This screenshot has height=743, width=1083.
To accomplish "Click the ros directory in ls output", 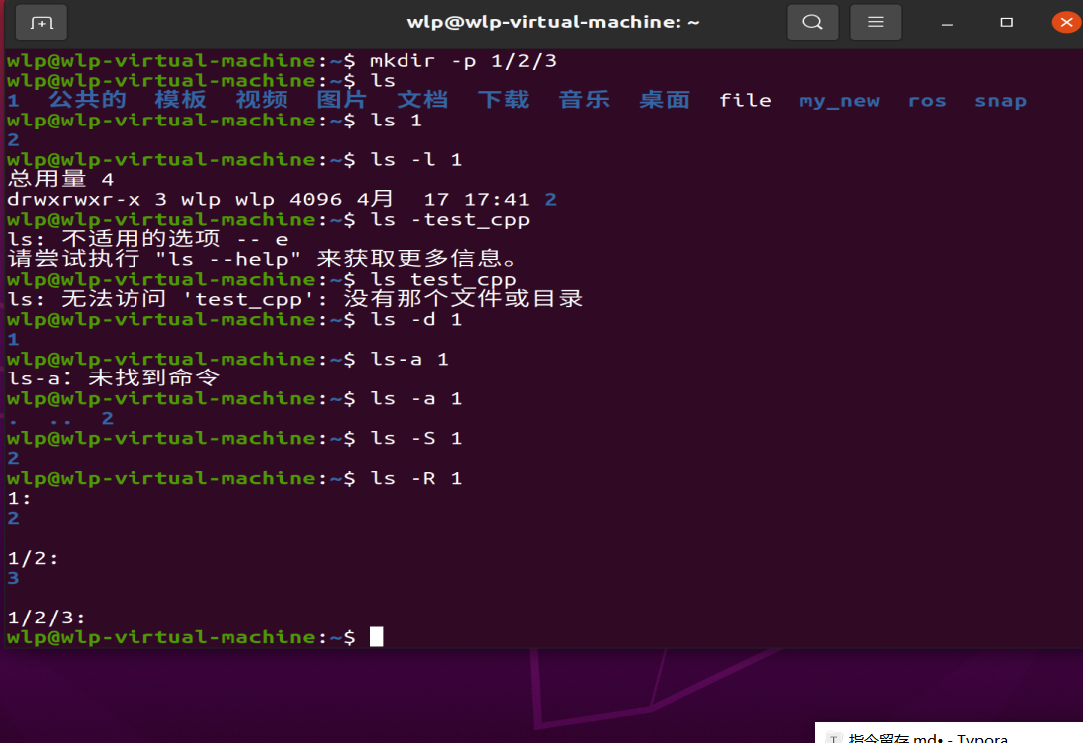I will coord(927,101).
